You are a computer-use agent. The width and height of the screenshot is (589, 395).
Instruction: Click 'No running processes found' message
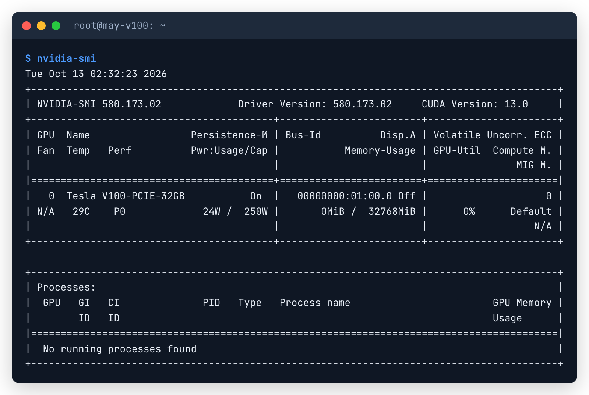(x=120, y=349)
